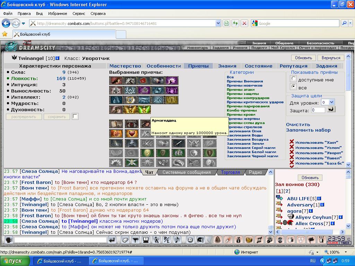Open the search provider dropdown arrow
355x266 pixels.
350,23
